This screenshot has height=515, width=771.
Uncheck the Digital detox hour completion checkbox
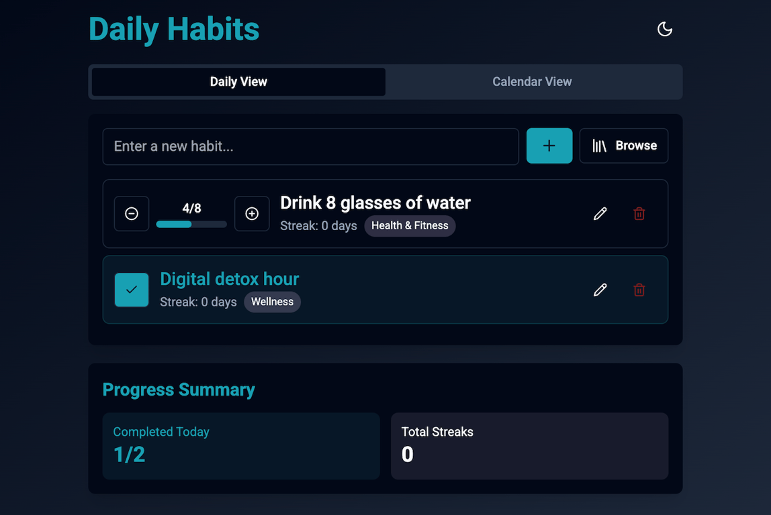tap(132, 290)
